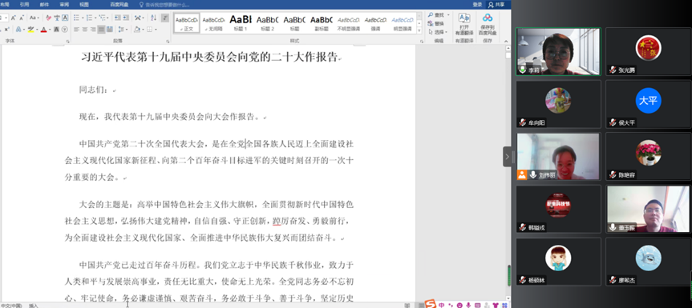Click the clear formatting eraser icon
This screenshot has width=692, height=308.
(47, 18)
